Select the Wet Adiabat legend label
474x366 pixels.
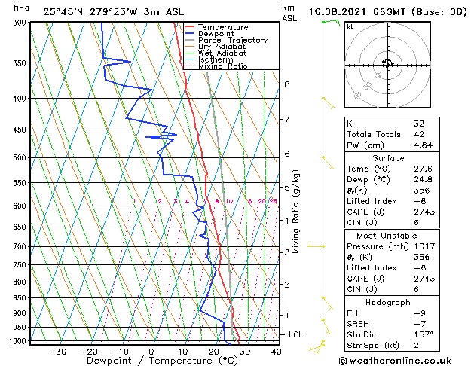pos(222,53)
